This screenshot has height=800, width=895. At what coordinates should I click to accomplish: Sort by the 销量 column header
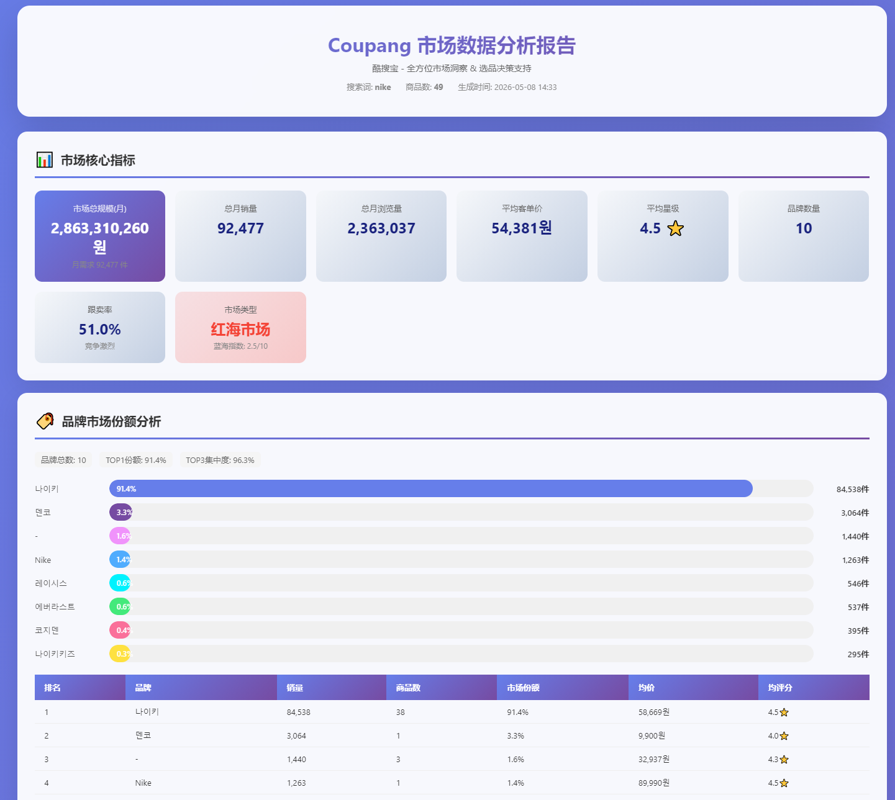(x=332, y=688)
